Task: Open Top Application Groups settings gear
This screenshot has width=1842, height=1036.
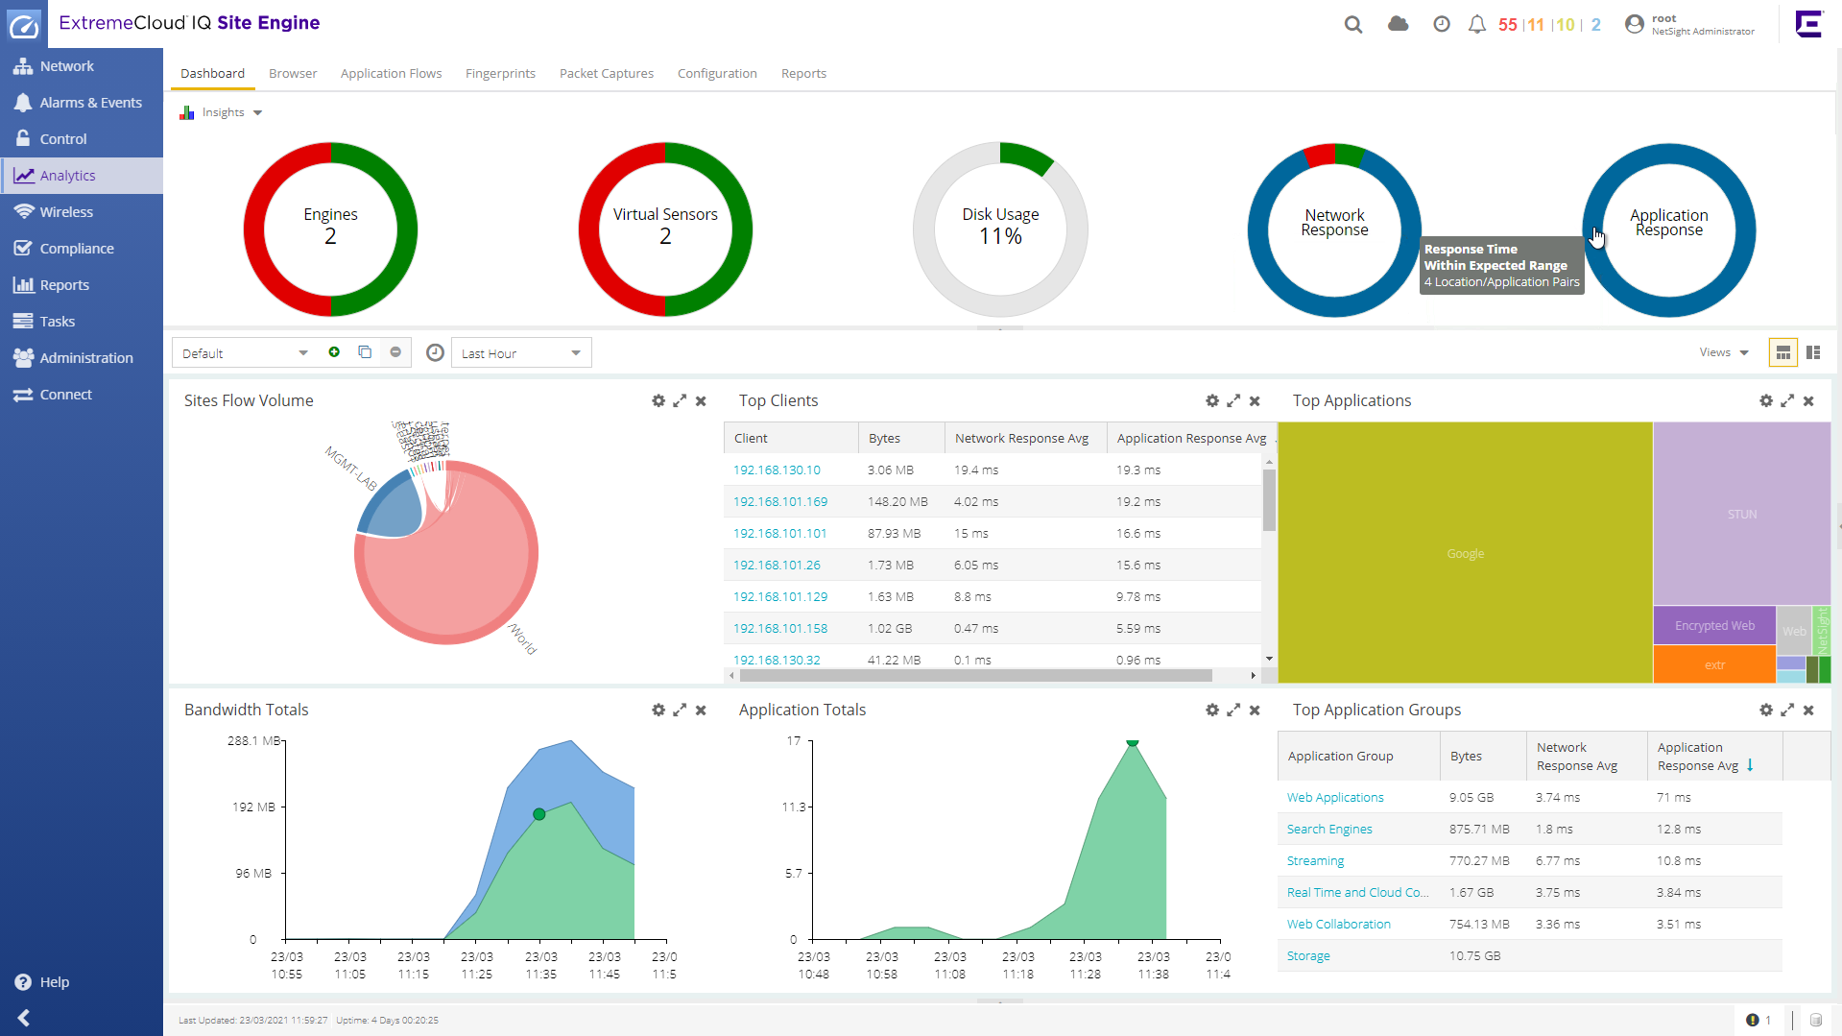Action: [x=1766, y=710]
